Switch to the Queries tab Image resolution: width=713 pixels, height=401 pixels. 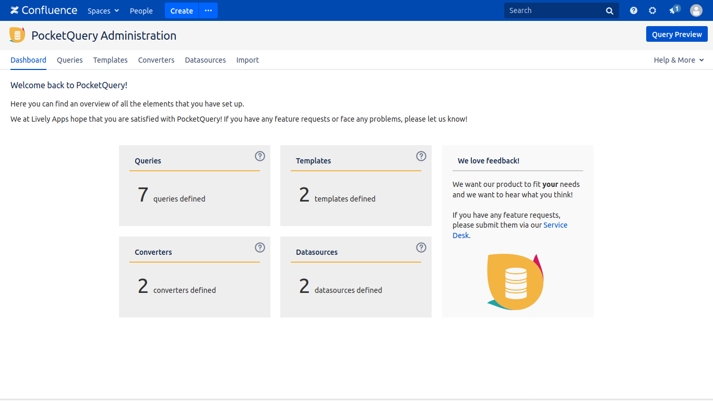pos(70,60)
